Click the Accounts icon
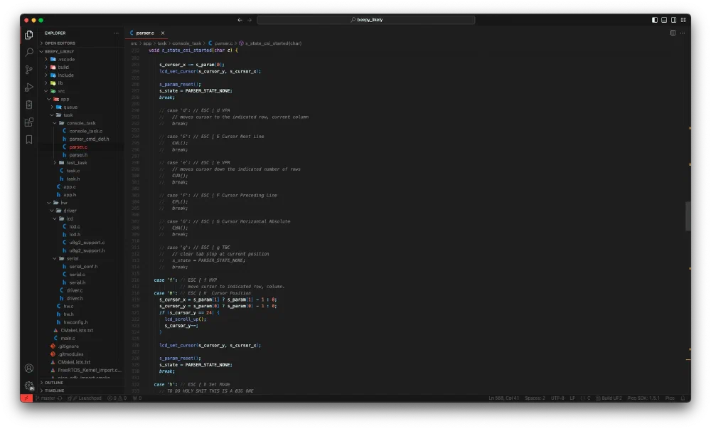The image size is (711, 429). pyautogui.click(x=29, y=368)
